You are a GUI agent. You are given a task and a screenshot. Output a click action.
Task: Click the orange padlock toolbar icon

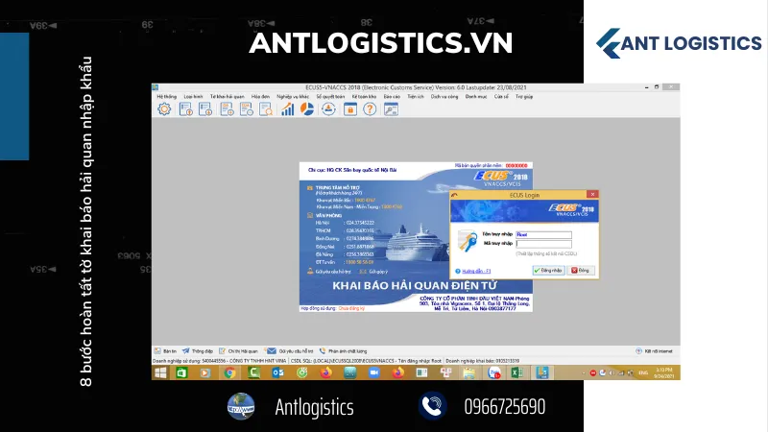pyautogui.click(x=348, y=108)
